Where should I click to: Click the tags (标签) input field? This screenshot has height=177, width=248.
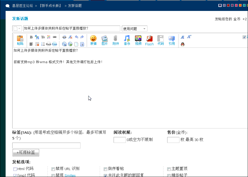coord(46,146)
